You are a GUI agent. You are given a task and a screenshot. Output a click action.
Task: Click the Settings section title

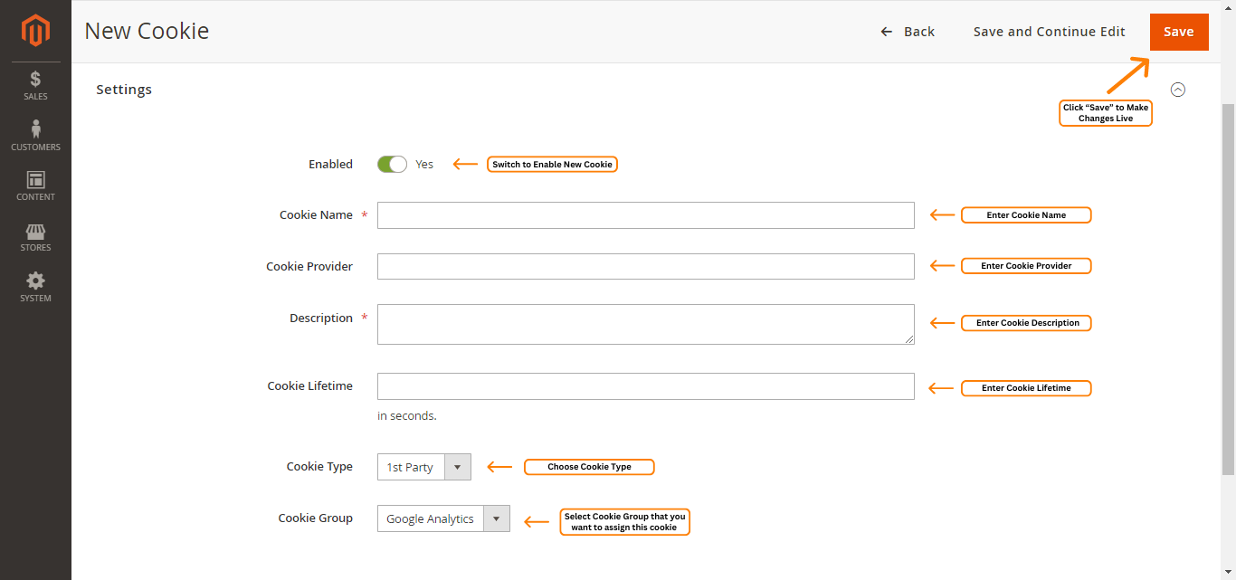tap(124, 90)
